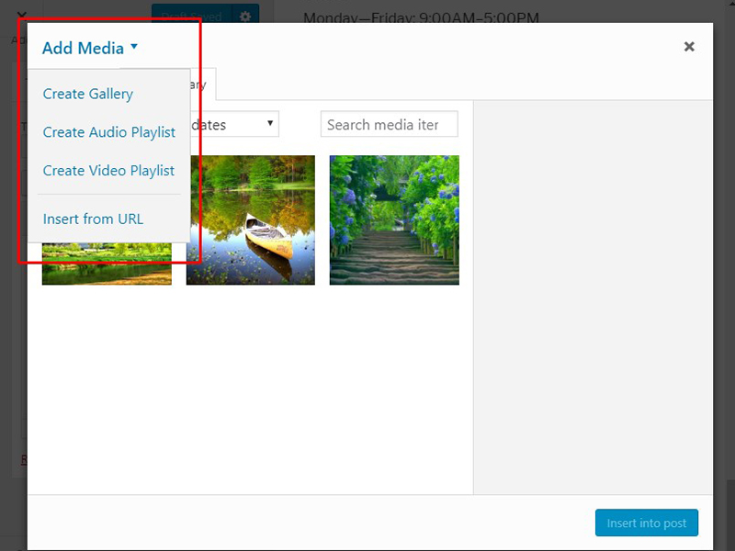Viewport: 735px width, 551px height.
Task: Open the Media Library tab
Action: click(x=202, y=84)
